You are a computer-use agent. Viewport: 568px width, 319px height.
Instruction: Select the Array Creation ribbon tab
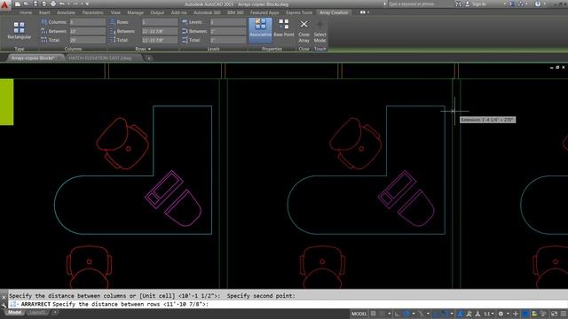(x=334, y=12)
